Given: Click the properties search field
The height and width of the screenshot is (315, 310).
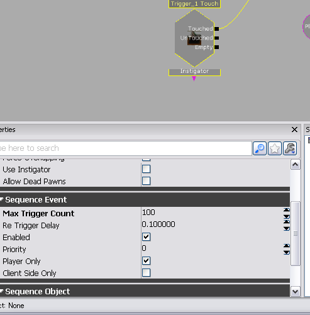Looking at the screenshot, I should pyautogui.click(x=125, y=148).
